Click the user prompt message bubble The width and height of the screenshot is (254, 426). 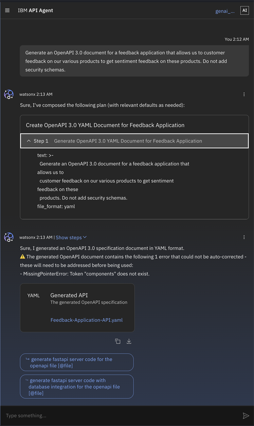coord(134,61)
